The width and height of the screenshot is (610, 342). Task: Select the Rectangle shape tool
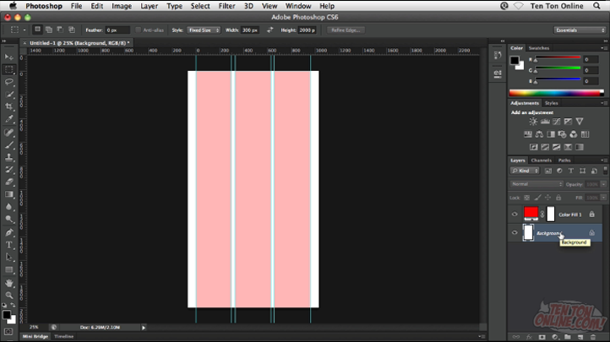pyautogui.click(x=9, y=269)
